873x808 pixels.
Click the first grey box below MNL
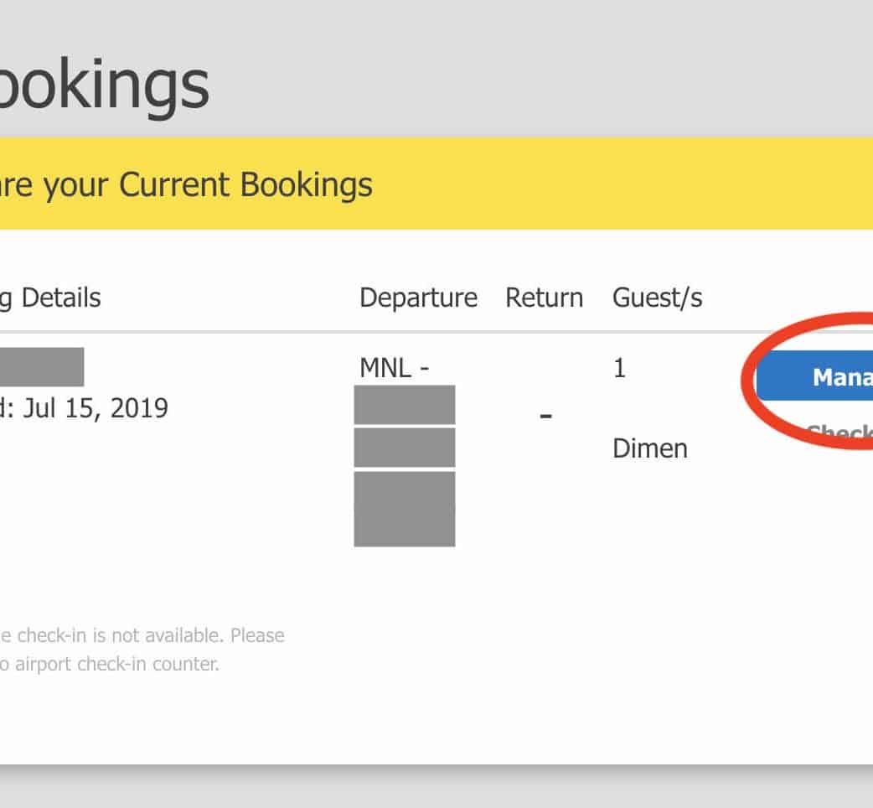pos(405,405)
